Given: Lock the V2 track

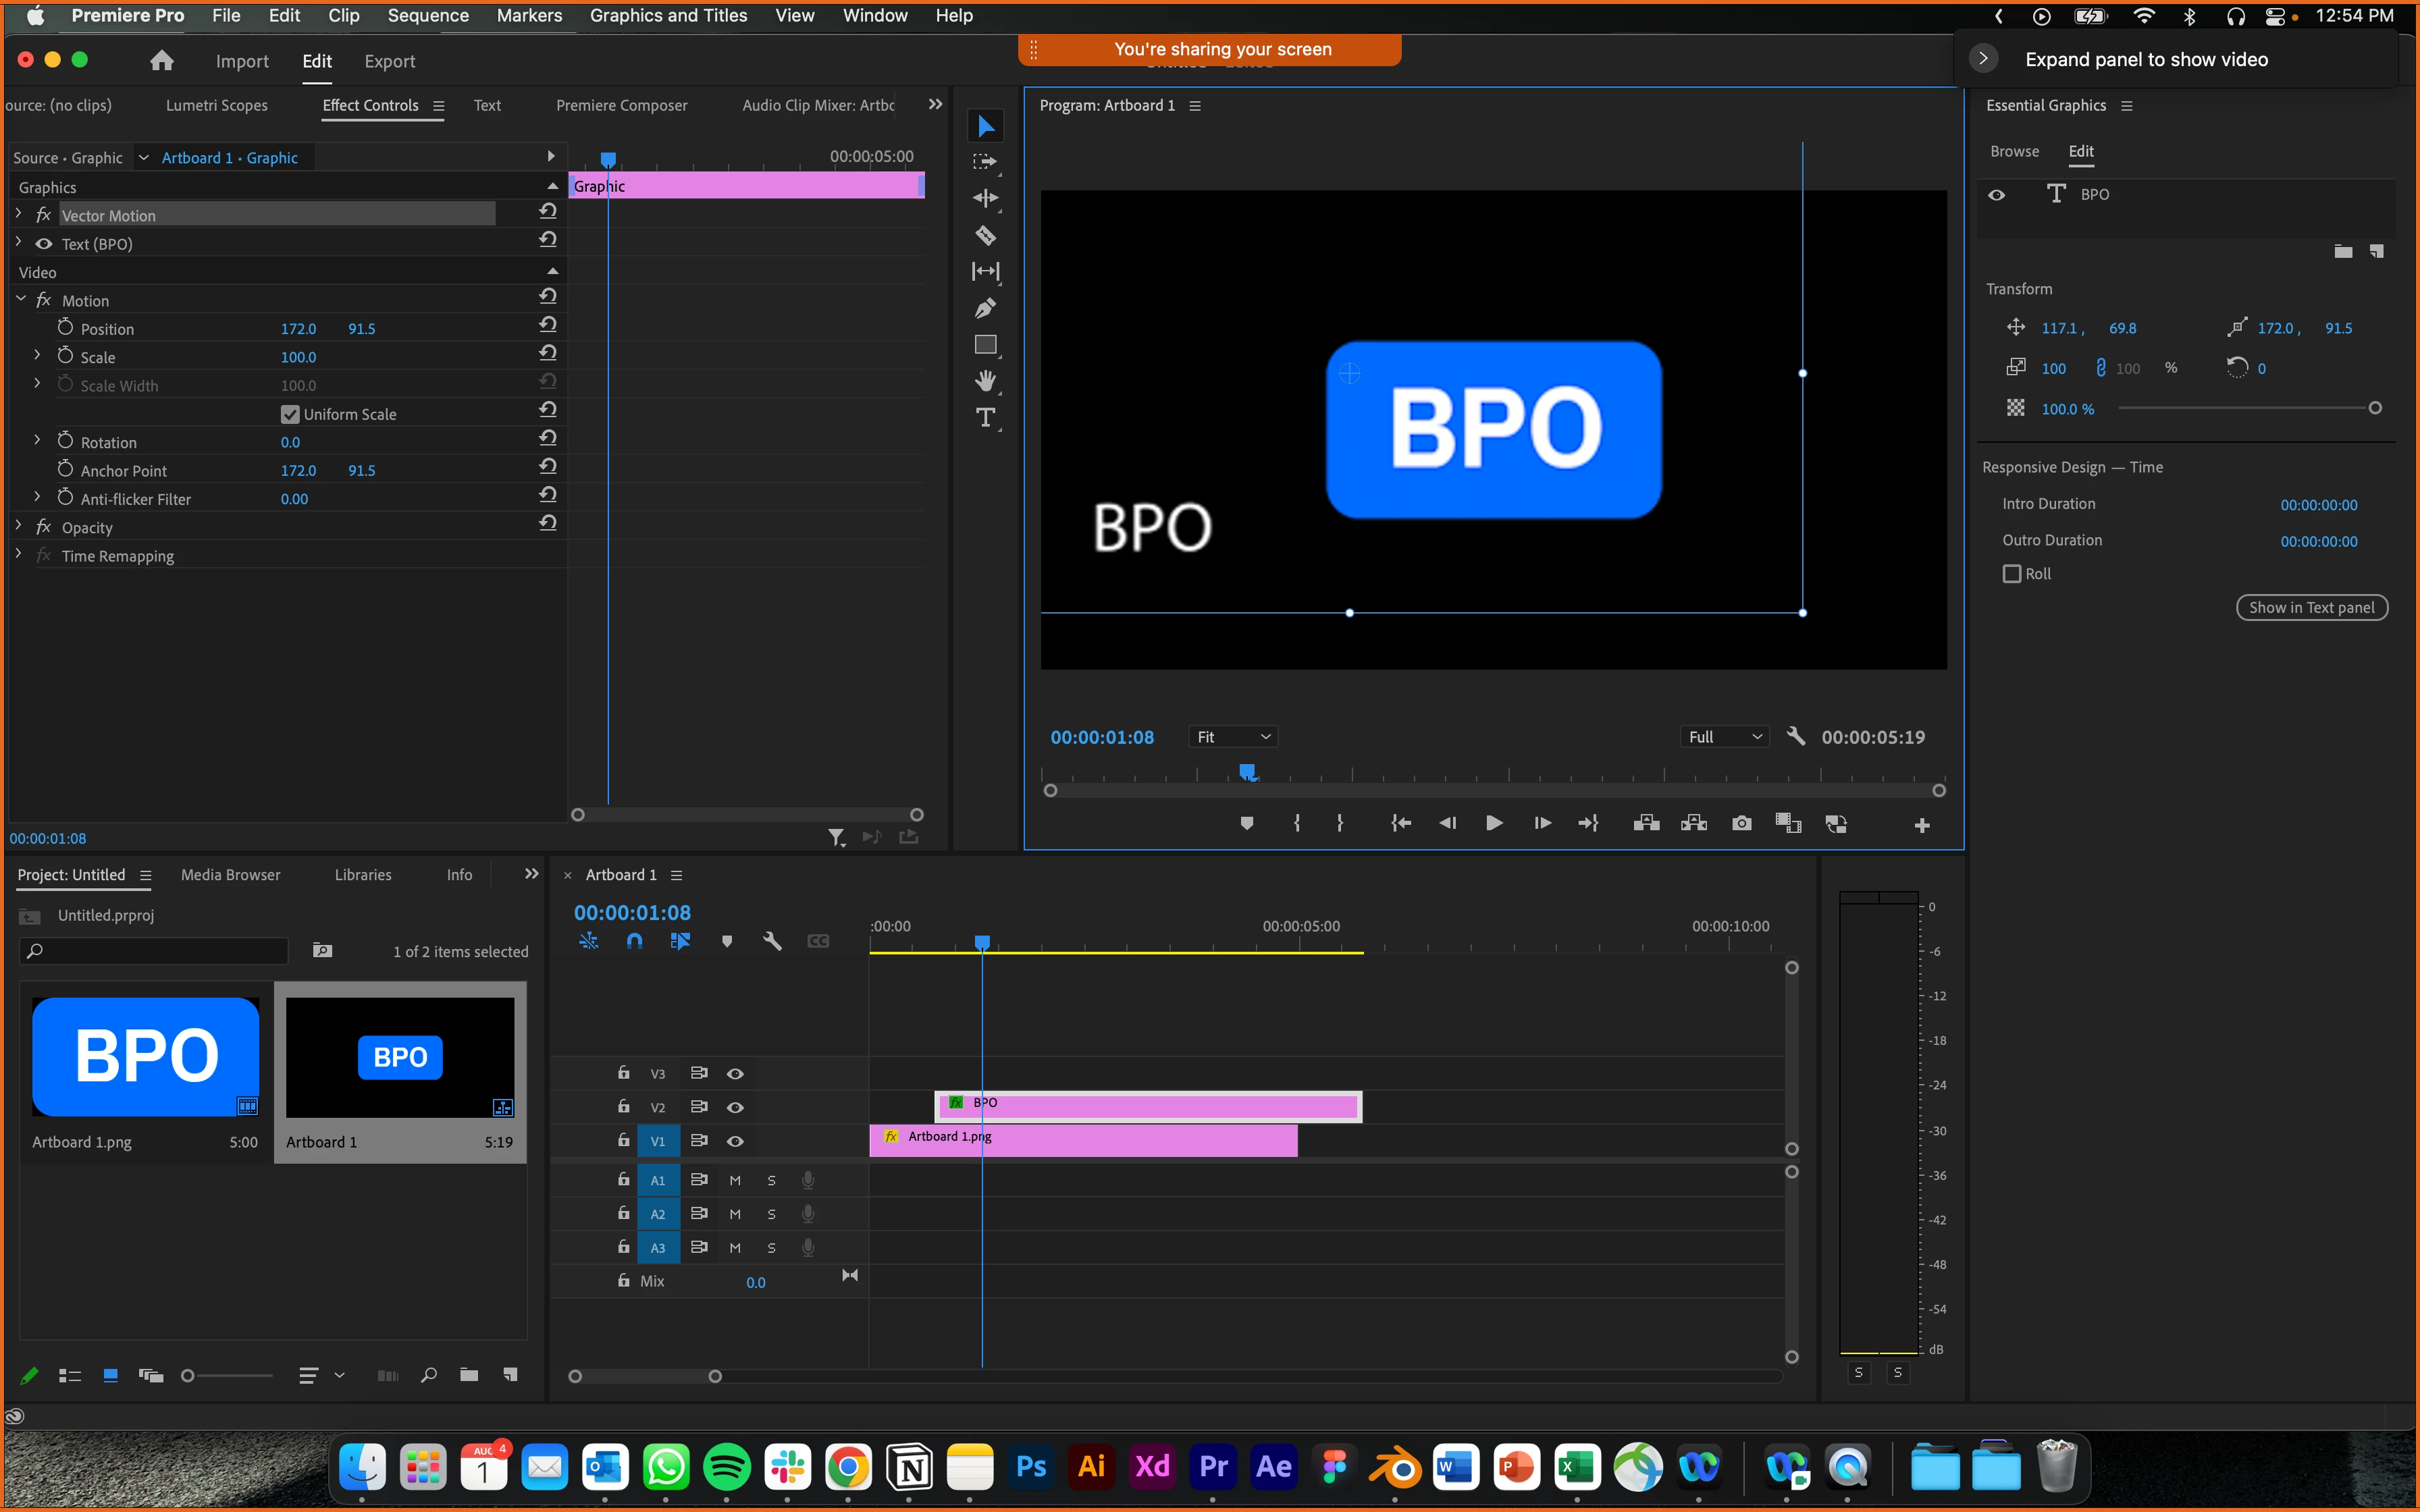Looking at the screenshot, I should 623,1106.
